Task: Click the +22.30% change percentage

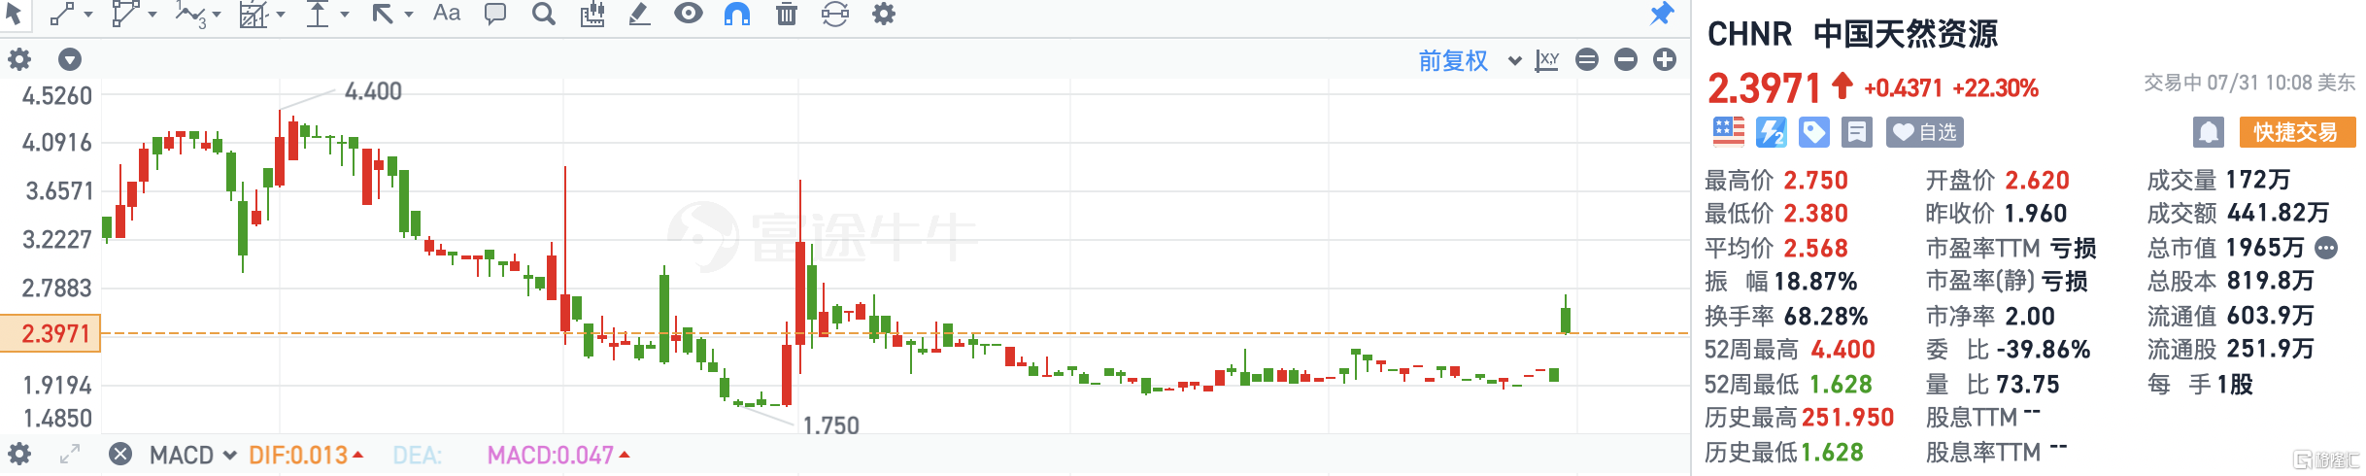Action: pos(1995,88)
